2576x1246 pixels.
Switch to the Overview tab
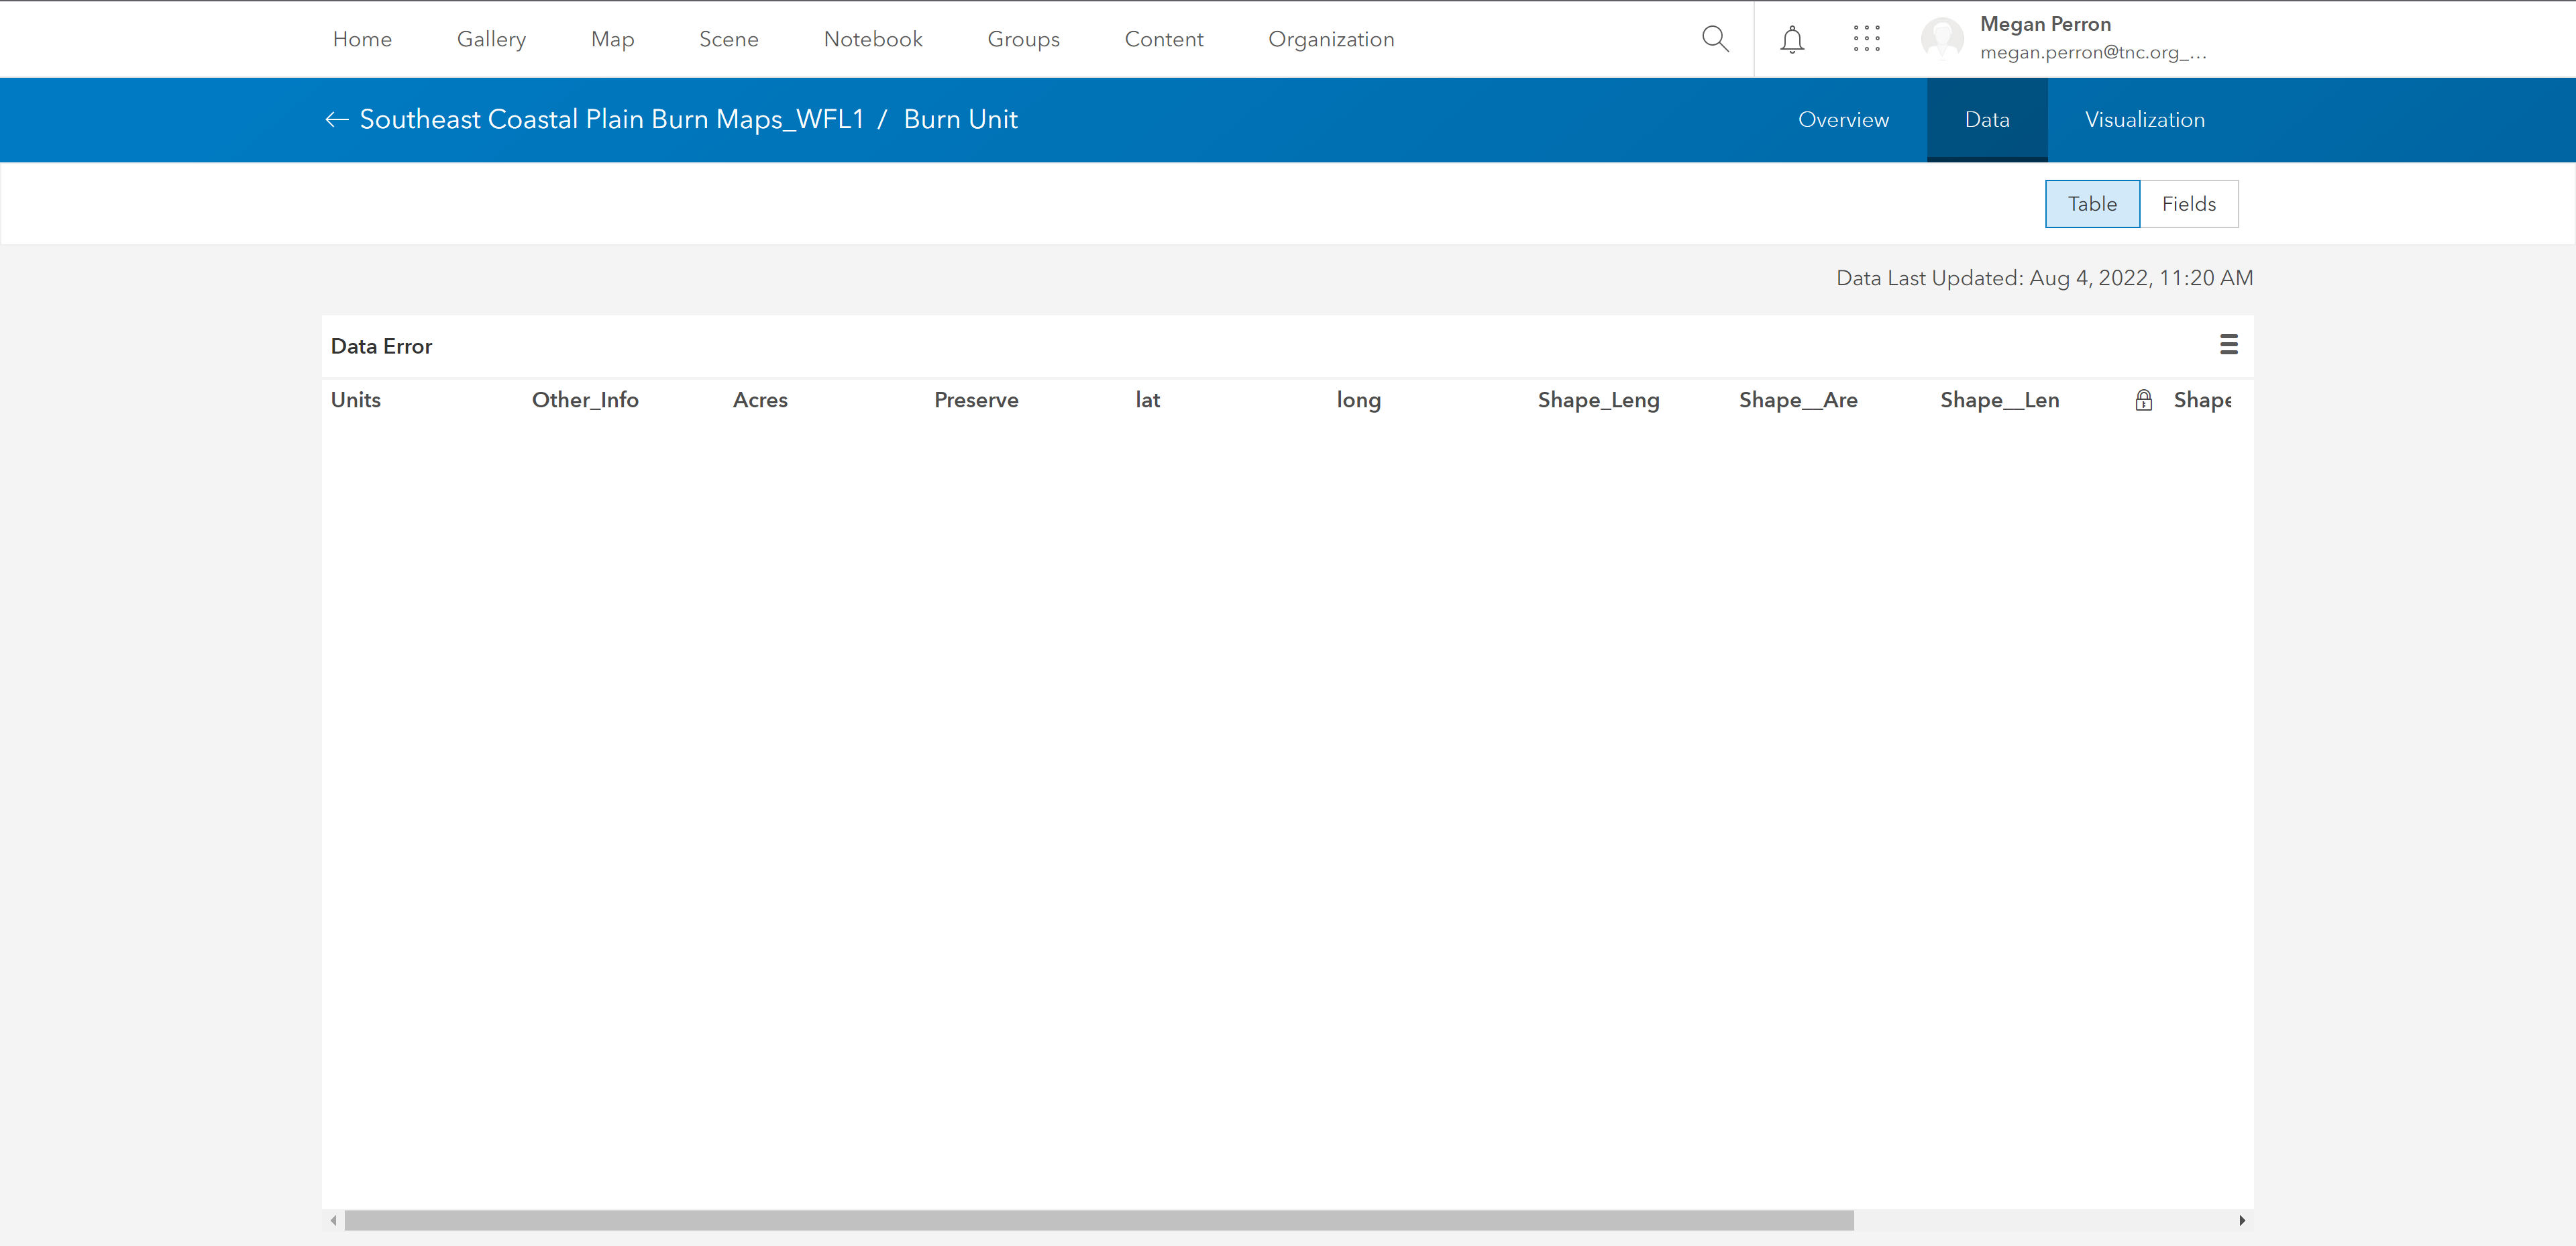point(1843,120)
